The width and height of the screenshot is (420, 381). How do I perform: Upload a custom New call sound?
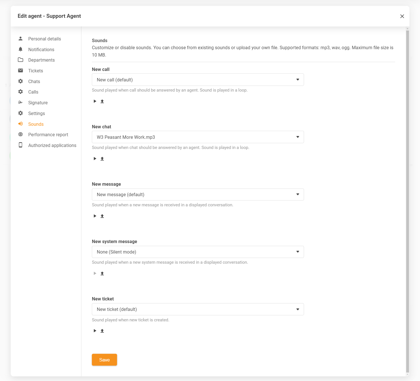click(x=102, y=101)
